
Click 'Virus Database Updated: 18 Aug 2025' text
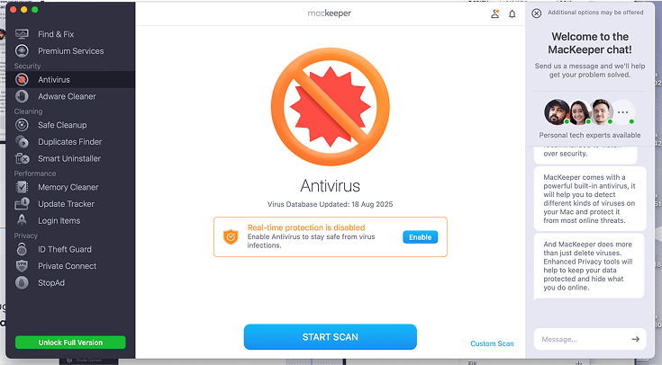(x=331, y=204)
